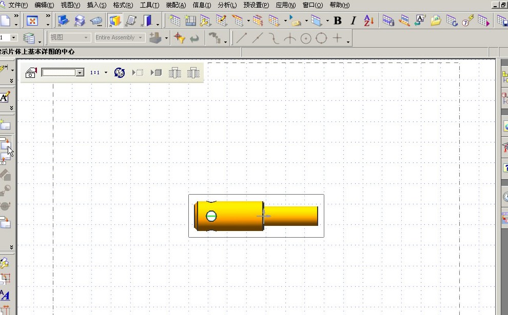Image resolution: width=508 pixels, height=315 pixels.
Task: Click the view style hand-card icon
Action: (x=31, y=72)
